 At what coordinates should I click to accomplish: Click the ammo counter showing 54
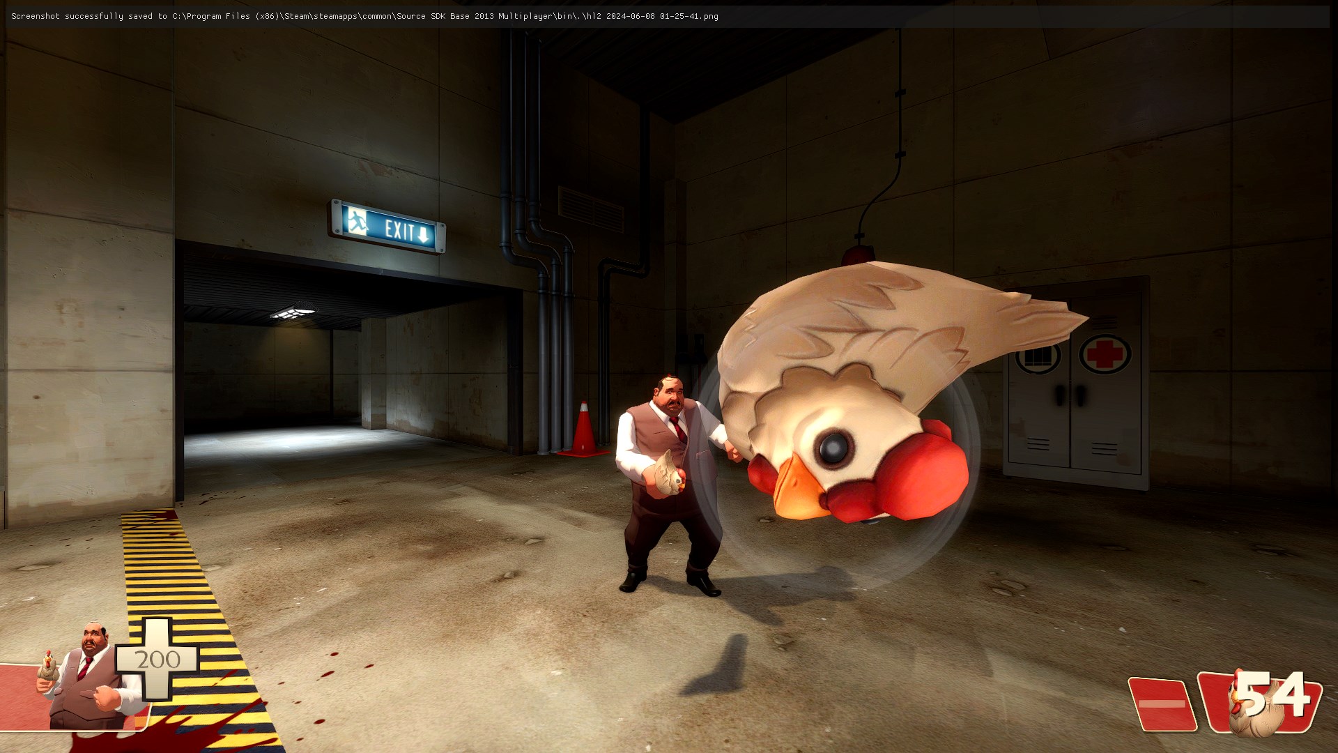click(x=1275, y=694)
